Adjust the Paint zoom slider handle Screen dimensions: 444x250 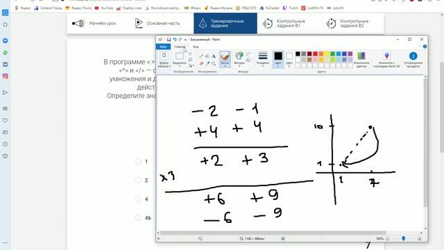point(404,239)
